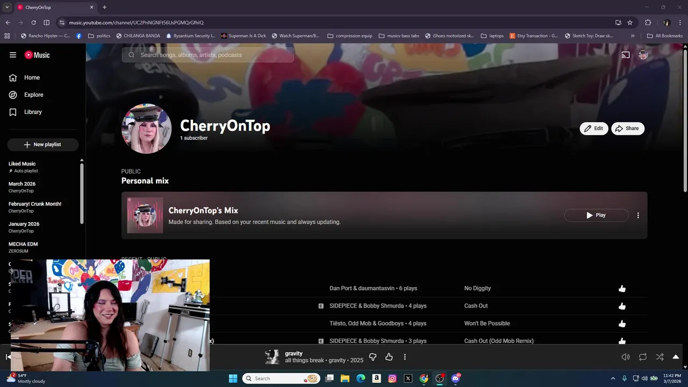Expand the now playing panel arrow
The width and height of the screenshot is (688, 387).
(x=676, y=357)
